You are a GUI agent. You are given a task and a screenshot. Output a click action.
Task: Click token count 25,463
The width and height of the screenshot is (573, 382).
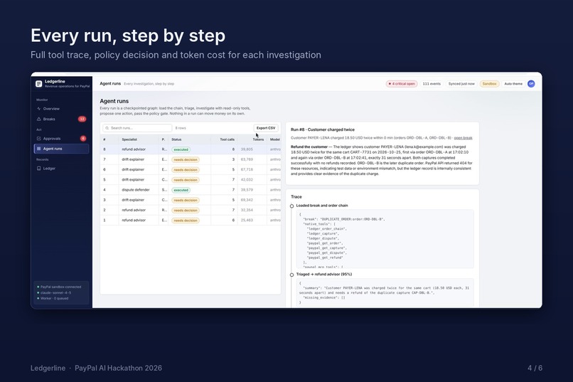247,220
